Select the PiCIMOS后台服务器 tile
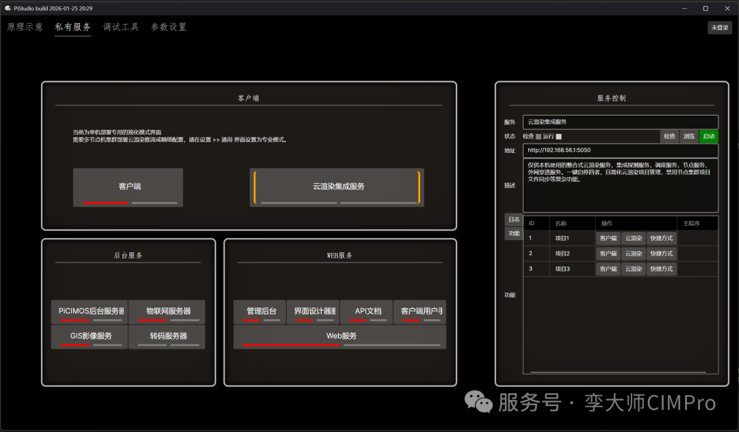The height and width of the screenshot is (432, 739). [x=90, y=312]
